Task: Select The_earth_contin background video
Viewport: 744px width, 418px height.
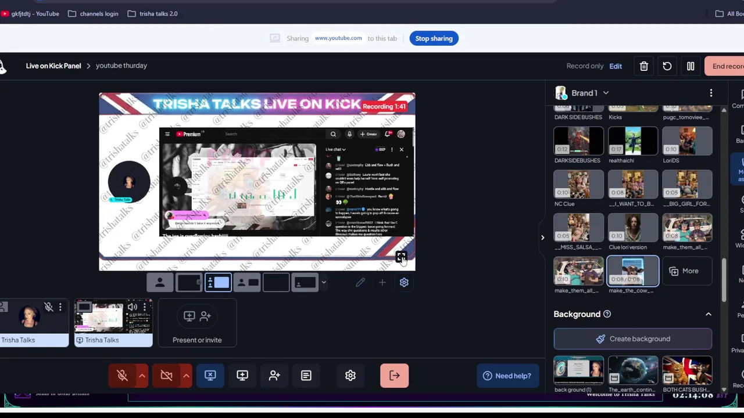Action: tap(633, 370)
